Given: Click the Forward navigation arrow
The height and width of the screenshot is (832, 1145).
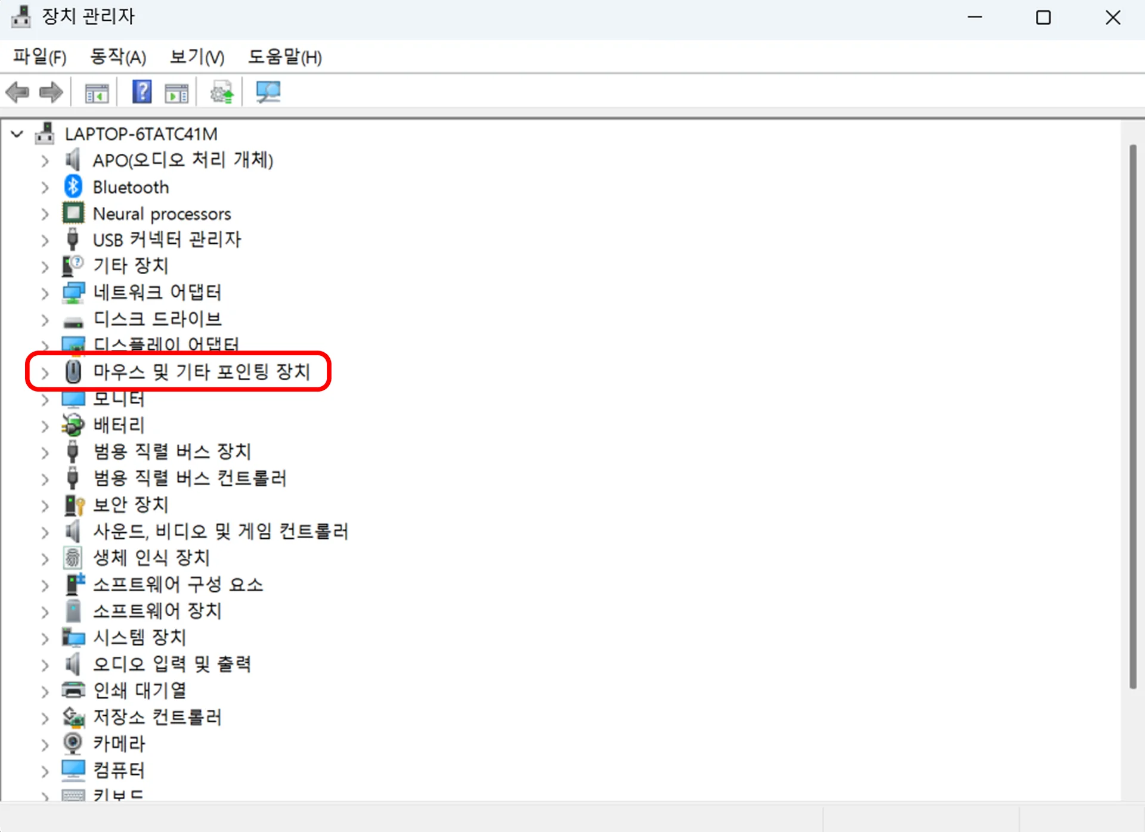Looking at the screenshot, I should [51, 91].
